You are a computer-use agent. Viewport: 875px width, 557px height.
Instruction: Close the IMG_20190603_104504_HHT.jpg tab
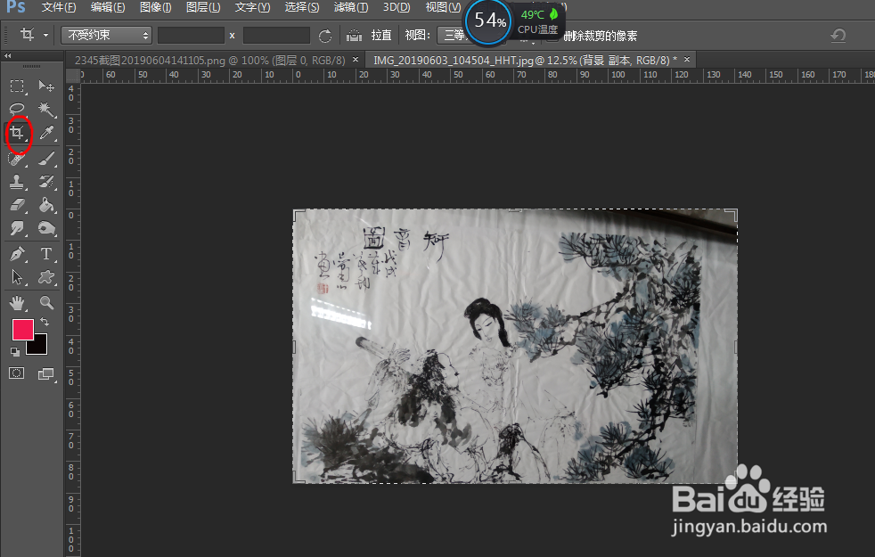click(687, 59)
